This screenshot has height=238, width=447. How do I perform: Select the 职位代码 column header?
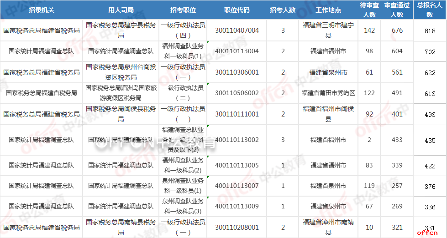point(237,10)
